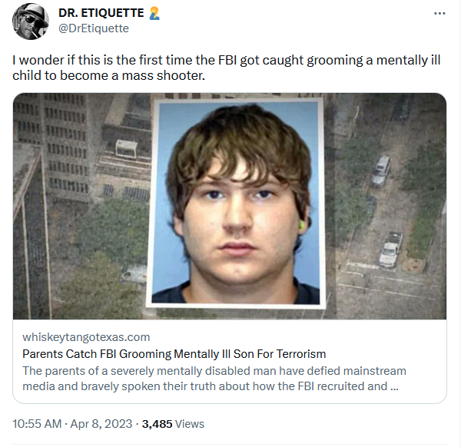Click the aerial building area of preview image
This screenshot has height=447, width=461.
click(79, 206)
